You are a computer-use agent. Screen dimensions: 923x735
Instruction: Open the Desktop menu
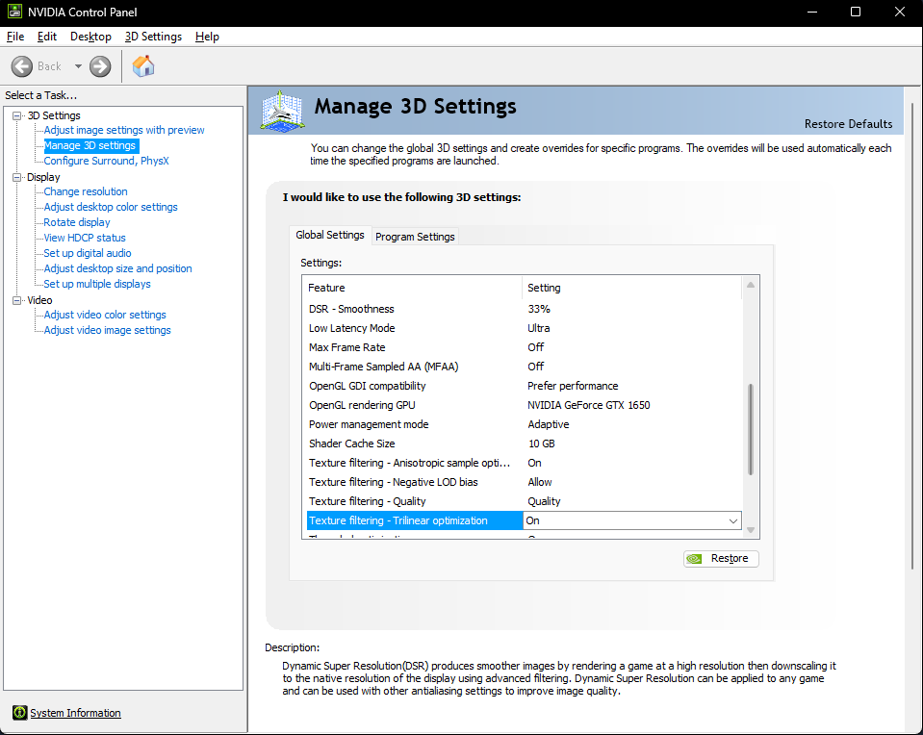point(90,37)
